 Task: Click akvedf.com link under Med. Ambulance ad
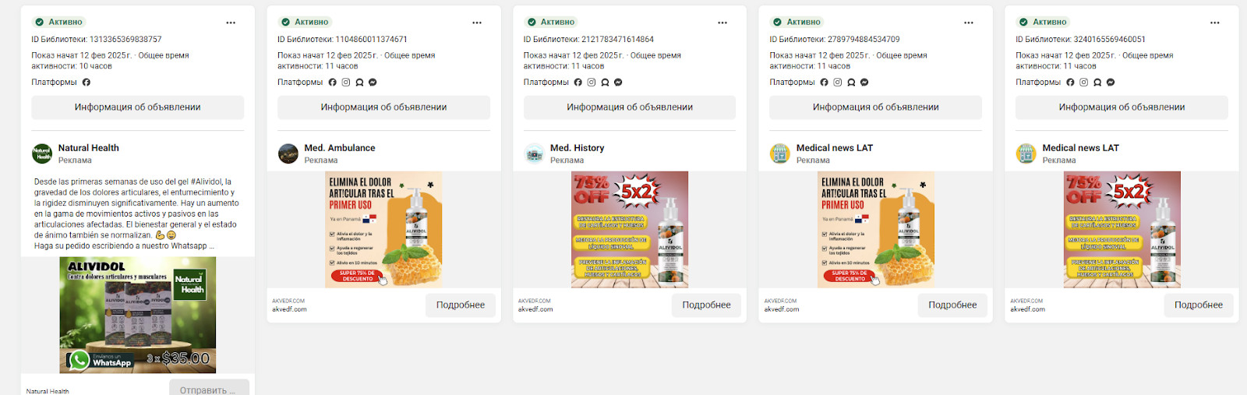(289, 309)
